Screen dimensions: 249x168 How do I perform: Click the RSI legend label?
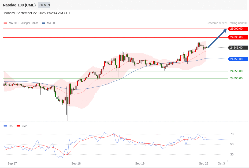pos(11,126)
